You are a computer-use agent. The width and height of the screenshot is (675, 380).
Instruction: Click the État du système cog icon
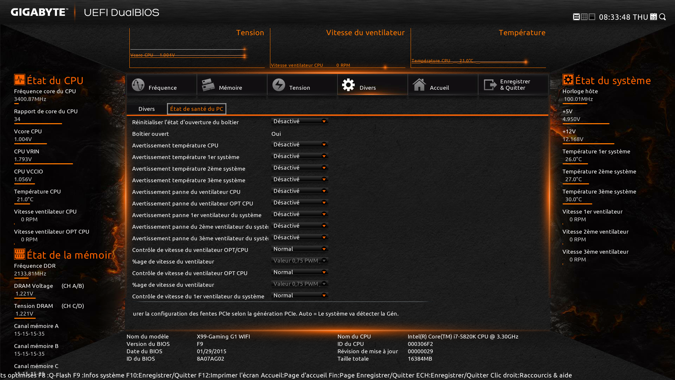568,80
